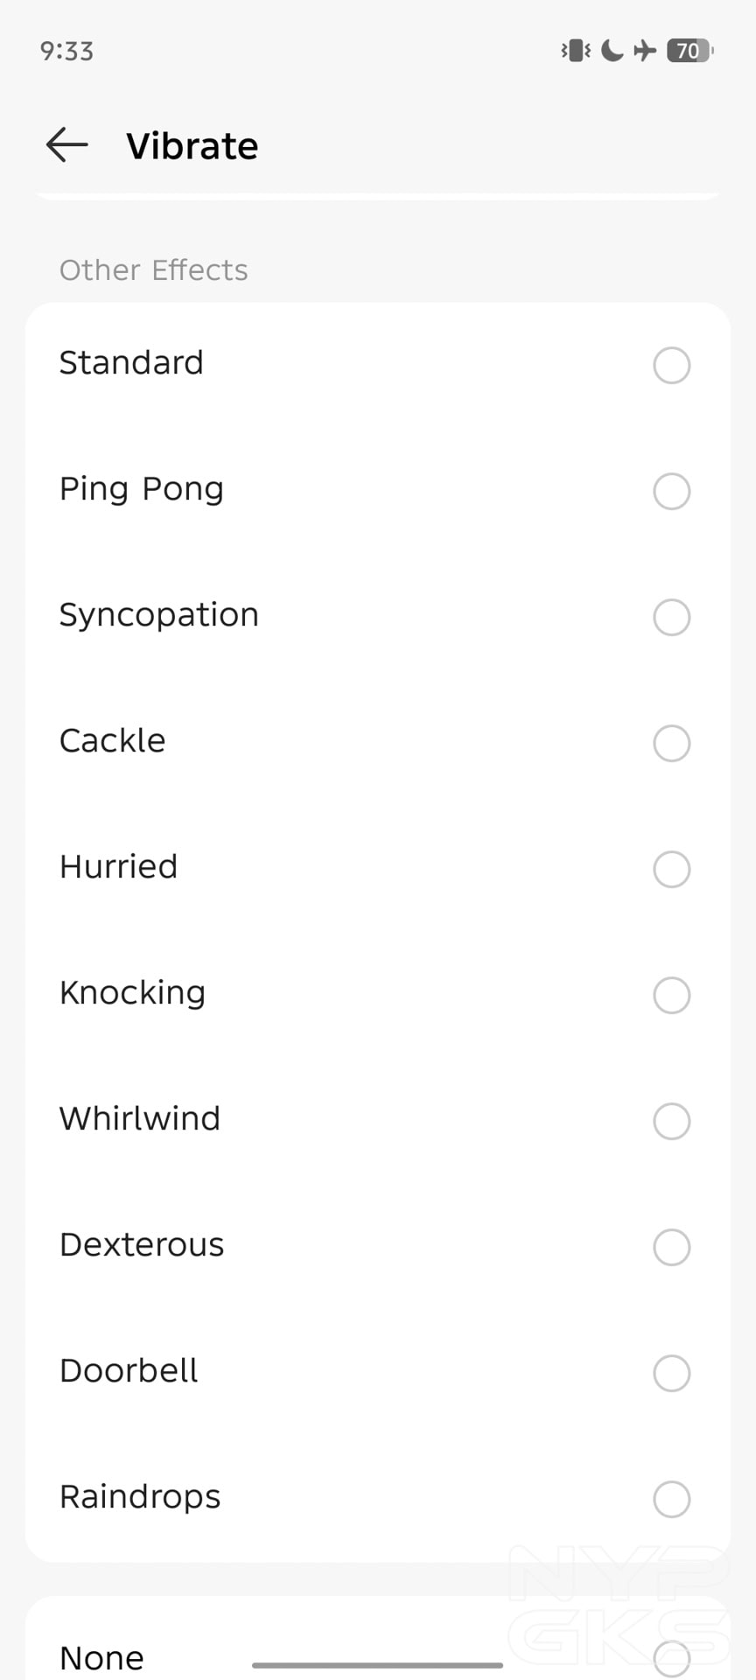The width and height of the screenshot is (756, 1680).
Task: Select the Ping Pong radio button
Action: point(671,491)
